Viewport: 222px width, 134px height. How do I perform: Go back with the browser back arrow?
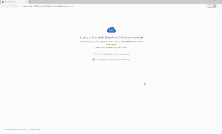point(3,6)
